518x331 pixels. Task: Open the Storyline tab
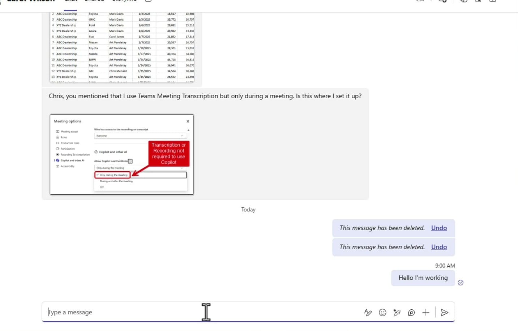(x=124, y=1)
